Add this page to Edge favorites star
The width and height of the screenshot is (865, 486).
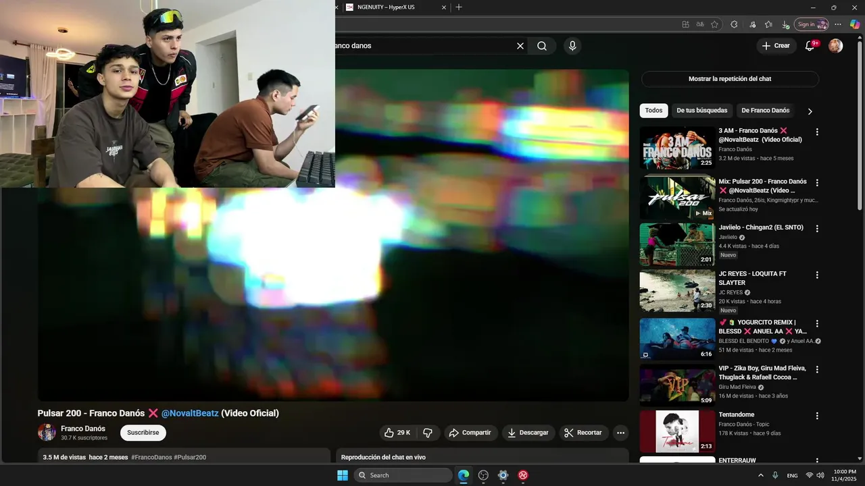point(714,24)
